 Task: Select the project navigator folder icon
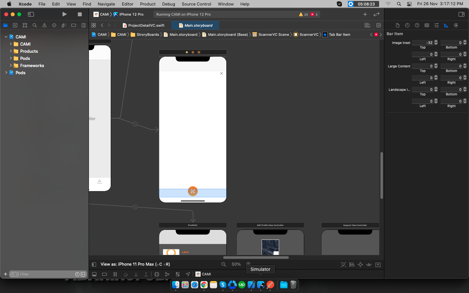(x=5, y=25)
